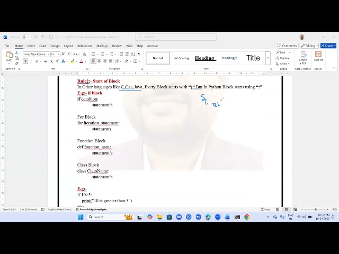Apply the text highlight color marker
339x254 pixels.
[x=73, y=61]
